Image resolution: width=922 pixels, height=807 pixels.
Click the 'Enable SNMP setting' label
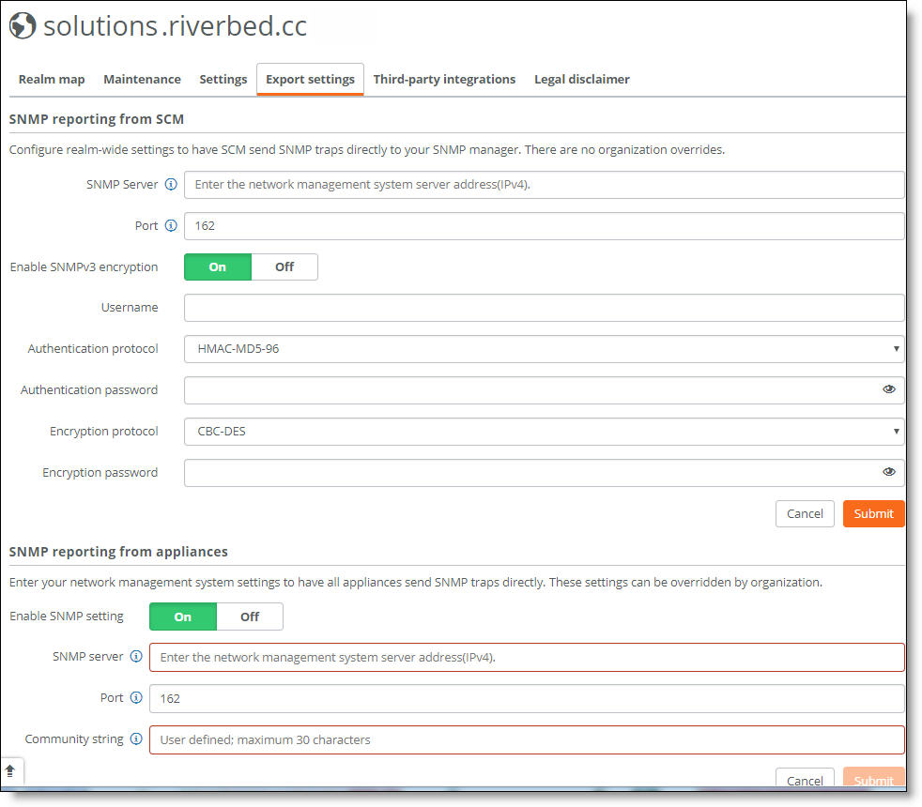point(67,616)
